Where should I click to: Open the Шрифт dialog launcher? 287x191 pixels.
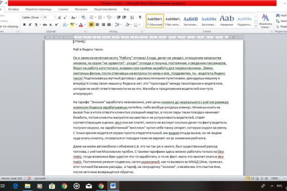pos(85,32)
